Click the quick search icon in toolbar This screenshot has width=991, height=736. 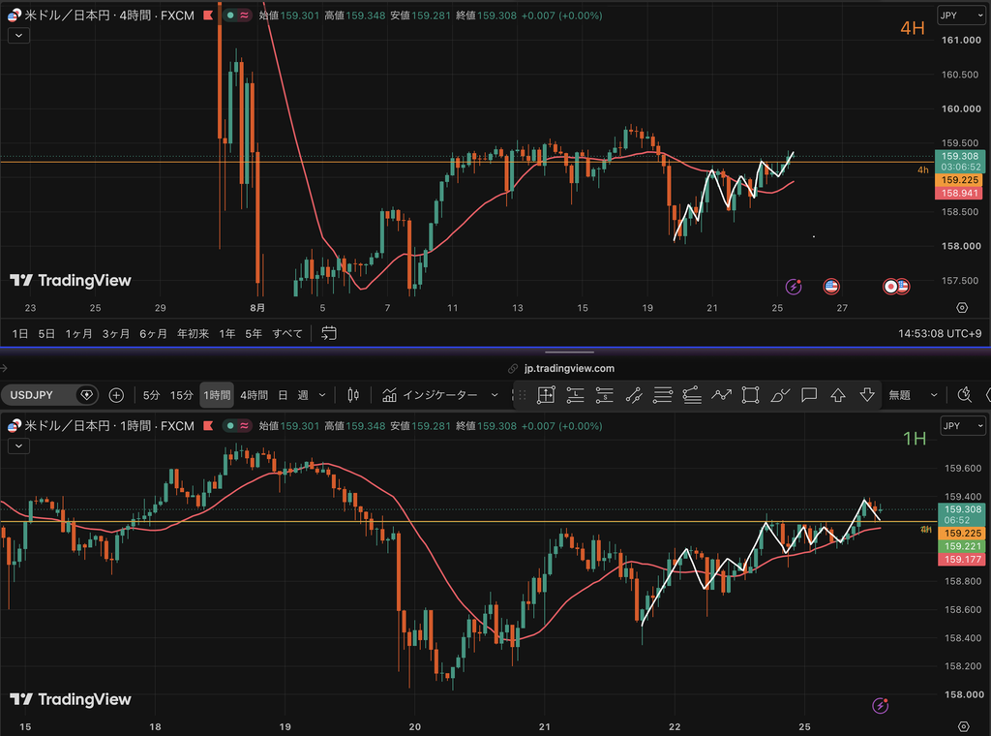(x=965, y=395)
